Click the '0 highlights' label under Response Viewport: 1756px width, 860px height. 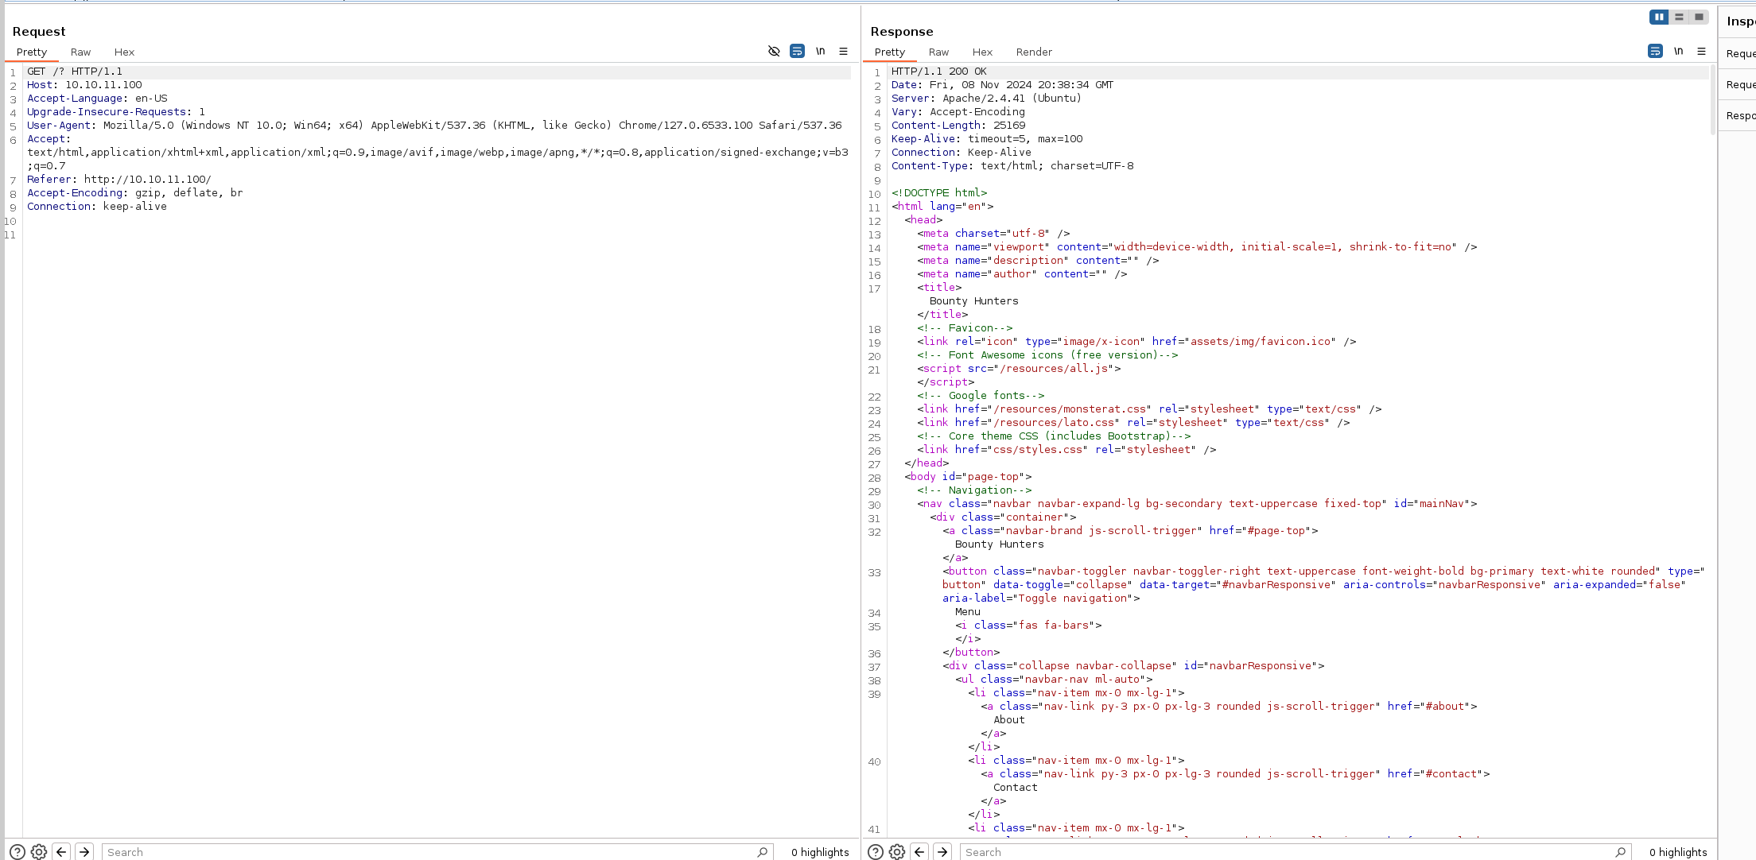coord(1678,851)
